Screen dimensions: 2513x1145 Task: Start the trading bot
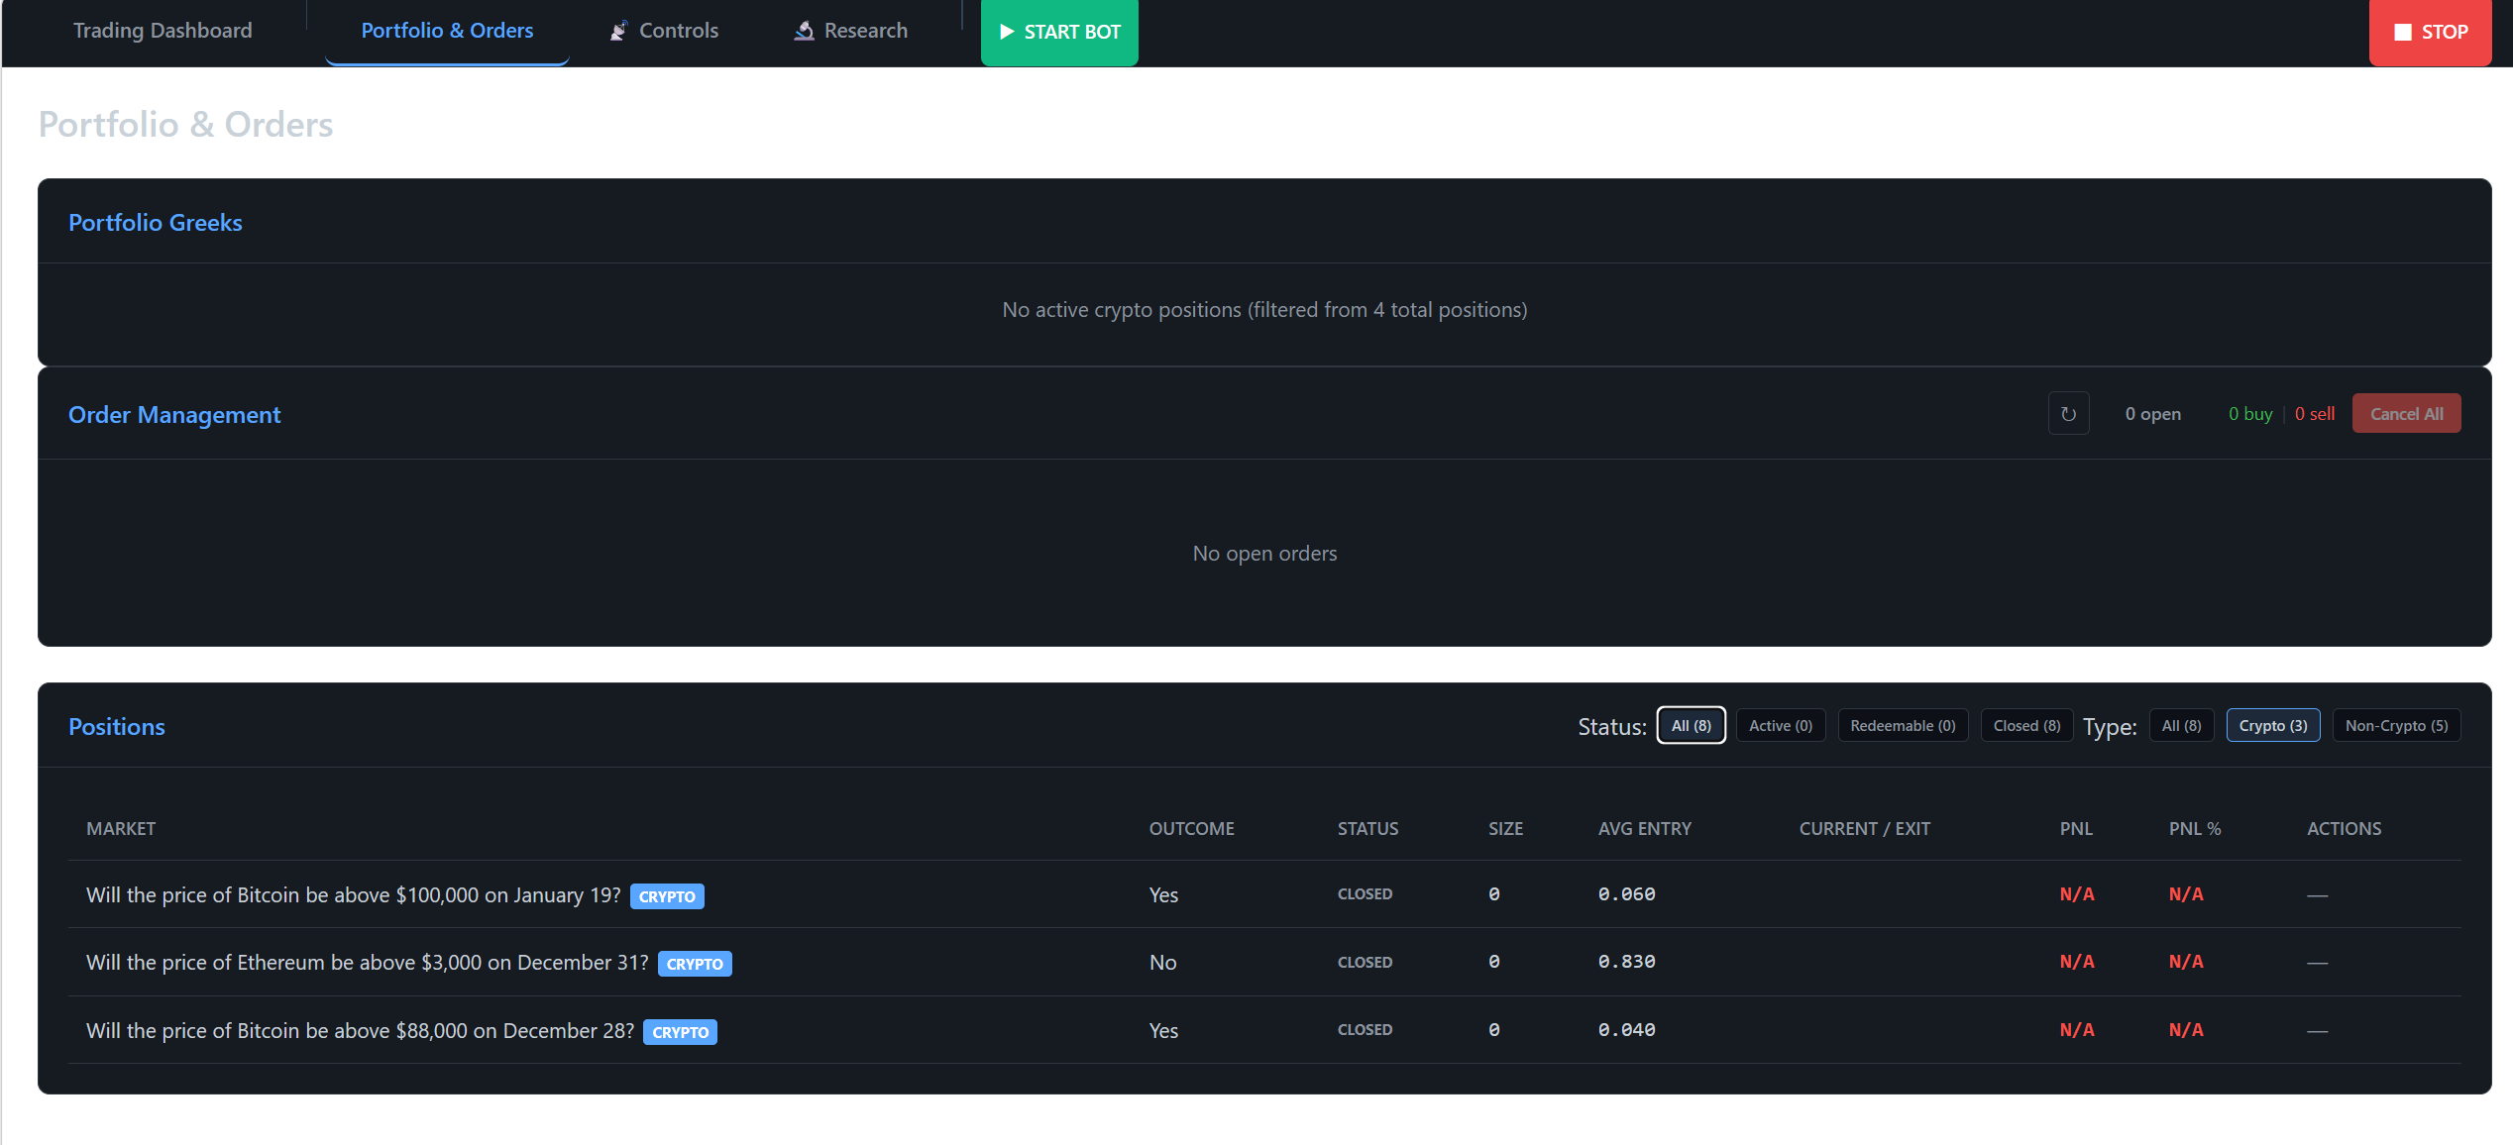pyautogui.click(x=1059, y=32)
